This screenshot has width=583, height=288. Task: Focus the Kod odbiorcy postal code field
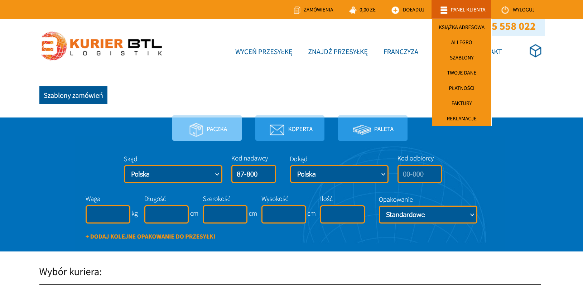(x=419, y=174)
